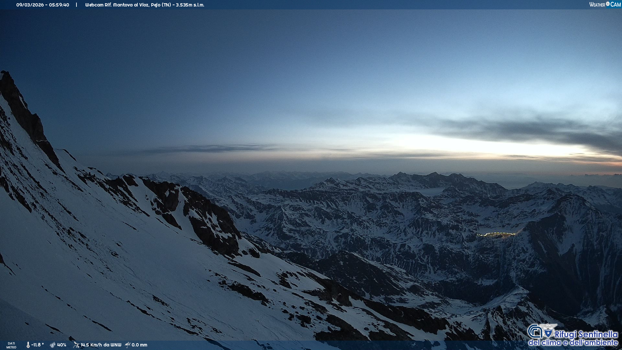
Task: Click the -11.8° temperature reading
Action: [x=38, y=345]
